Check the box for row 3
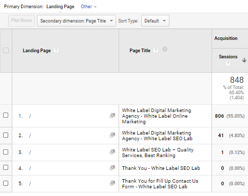The height and width of the screenshot is (196, 248). pyautogui.click(x=6, y=152)
